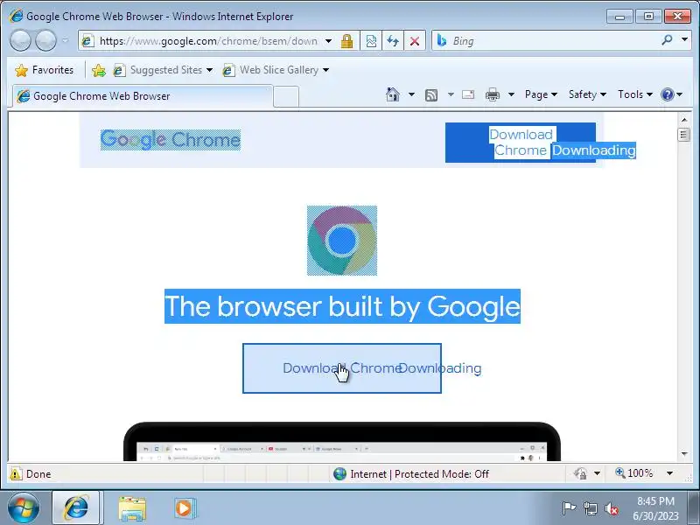The width and height of the screenshot is (700, 525).
Task: Click the status bar warning icon
Action: coord(16,473)
